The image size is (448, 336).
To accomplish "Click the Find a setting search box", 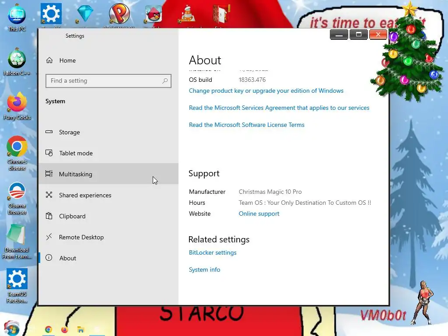I will click(x=108, y=81).
